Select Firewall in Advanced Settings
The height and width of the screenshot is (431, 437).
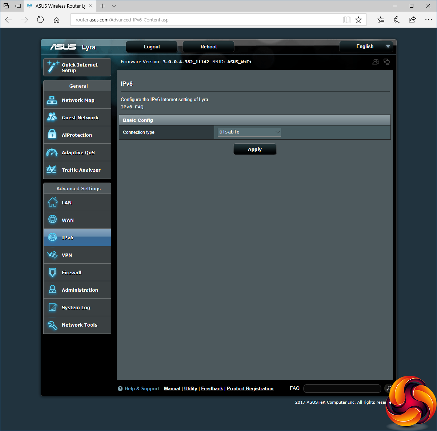click(77, 272)
